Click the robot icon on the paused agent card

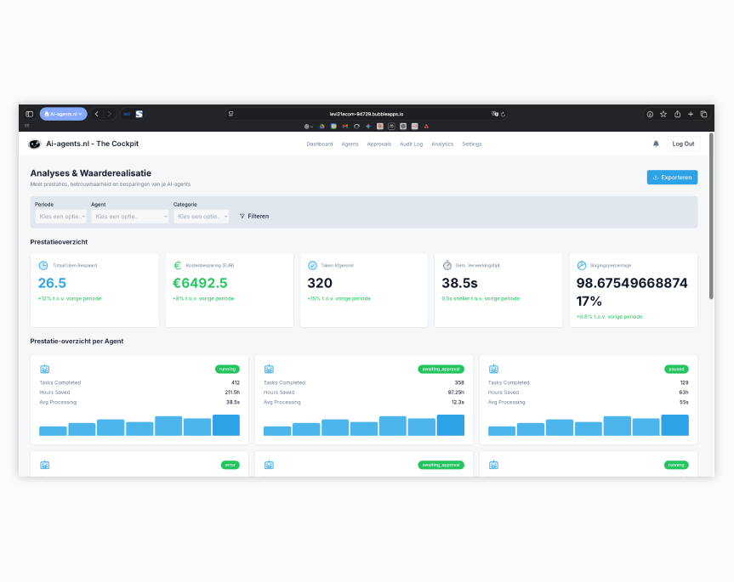point(492,369)
